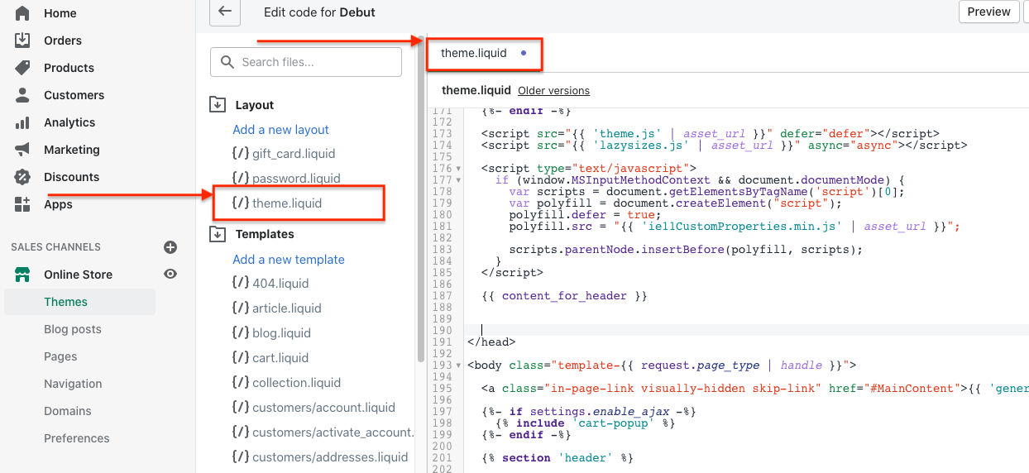
Task: Click the Orders inbox icon
Action: (x=22, y=41)
